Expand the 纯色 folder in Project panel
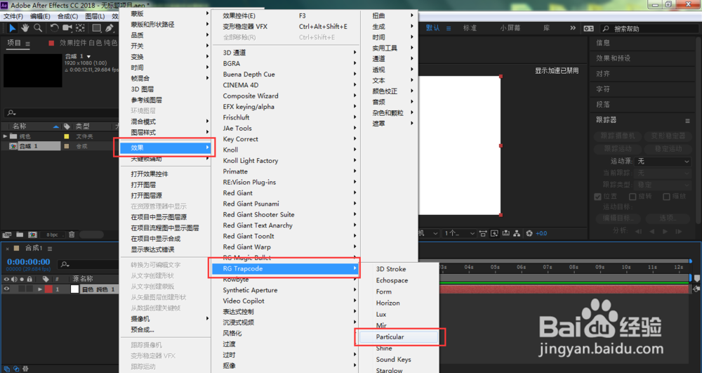This screenshot has width=702, height=373. coord(6,136)
